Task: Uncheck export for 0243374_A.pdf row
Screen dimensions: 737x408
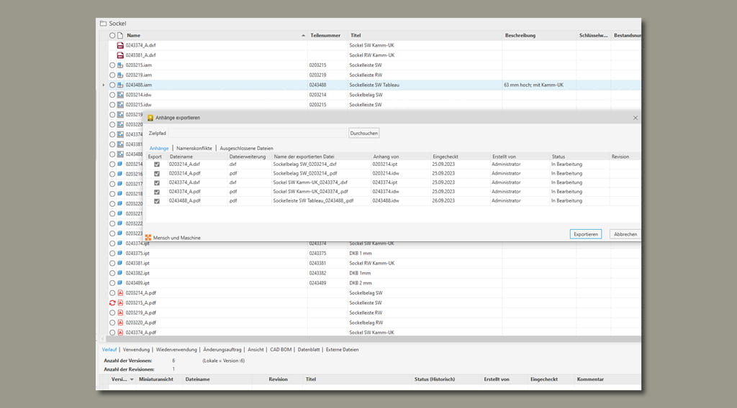Action: [157, 192]
